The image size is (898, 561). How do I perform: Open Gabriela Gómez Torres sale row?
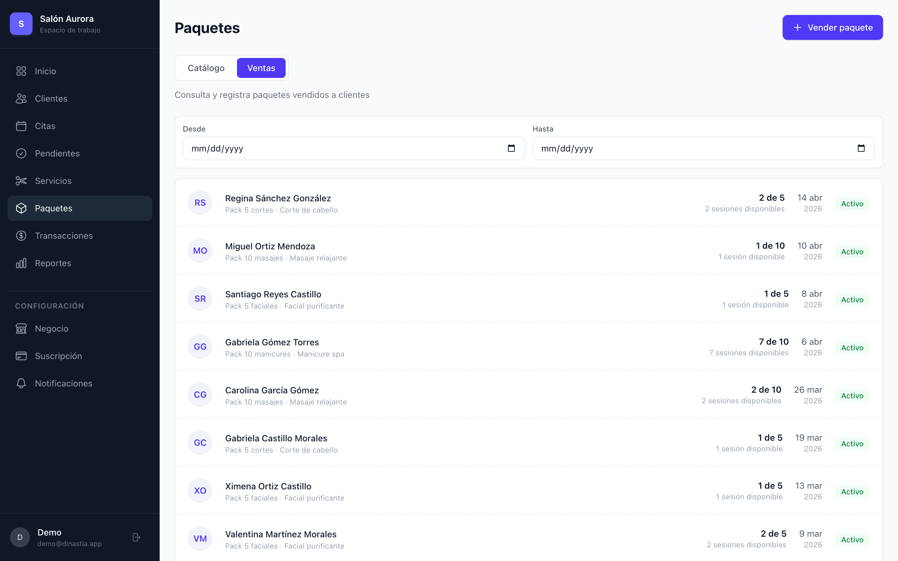click(x=529, y=347)
